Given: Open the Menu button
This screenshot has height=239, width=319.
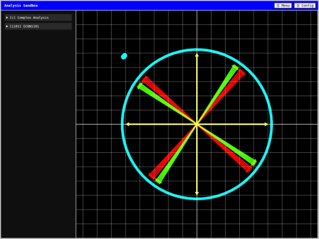Looking at the screenshot, I should (x=283, y=6).
